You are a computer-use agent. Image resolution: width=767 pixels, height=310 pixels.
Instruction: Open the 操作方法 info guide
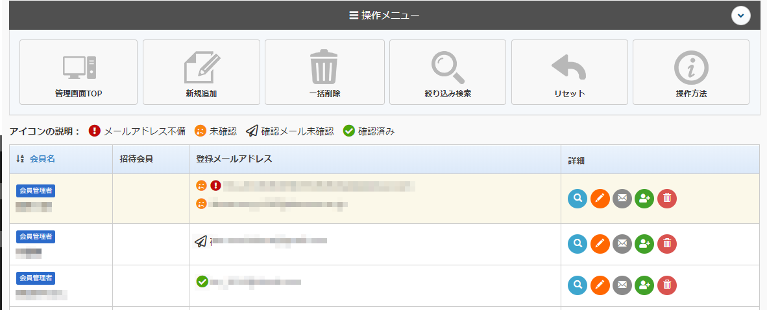click(690, 72)
